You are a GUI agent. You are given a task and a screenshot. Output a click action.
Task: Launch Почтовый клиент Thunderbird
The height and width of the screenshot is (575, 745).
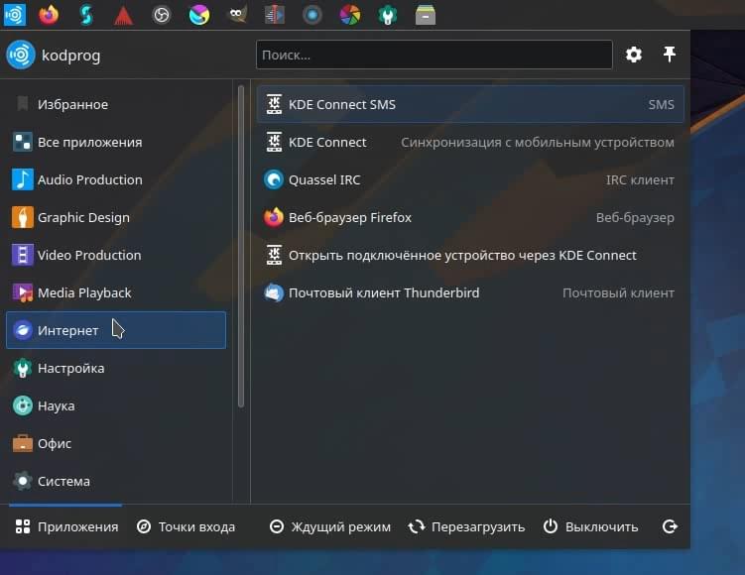[470, 292]
